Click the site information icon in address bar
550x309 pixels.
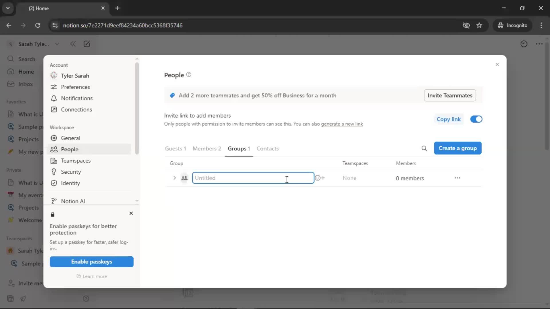click(x=55, y=25)
